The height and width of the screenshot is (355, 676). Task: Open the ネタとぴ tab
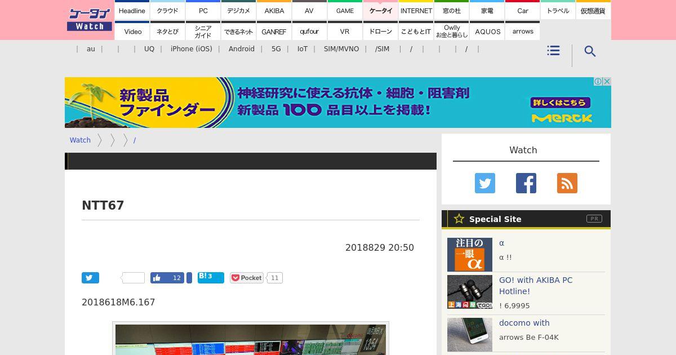click(x=167, y=32)
